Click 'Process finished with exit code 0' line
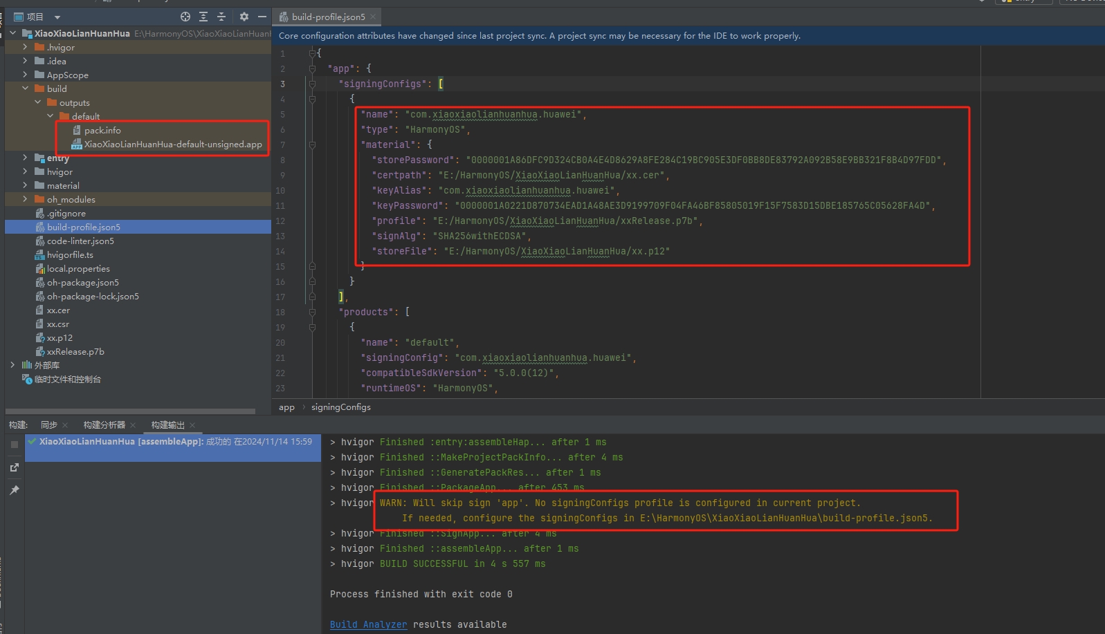Screen dimensions: 1105x634 pyautogui.click(x=421, y=594)
